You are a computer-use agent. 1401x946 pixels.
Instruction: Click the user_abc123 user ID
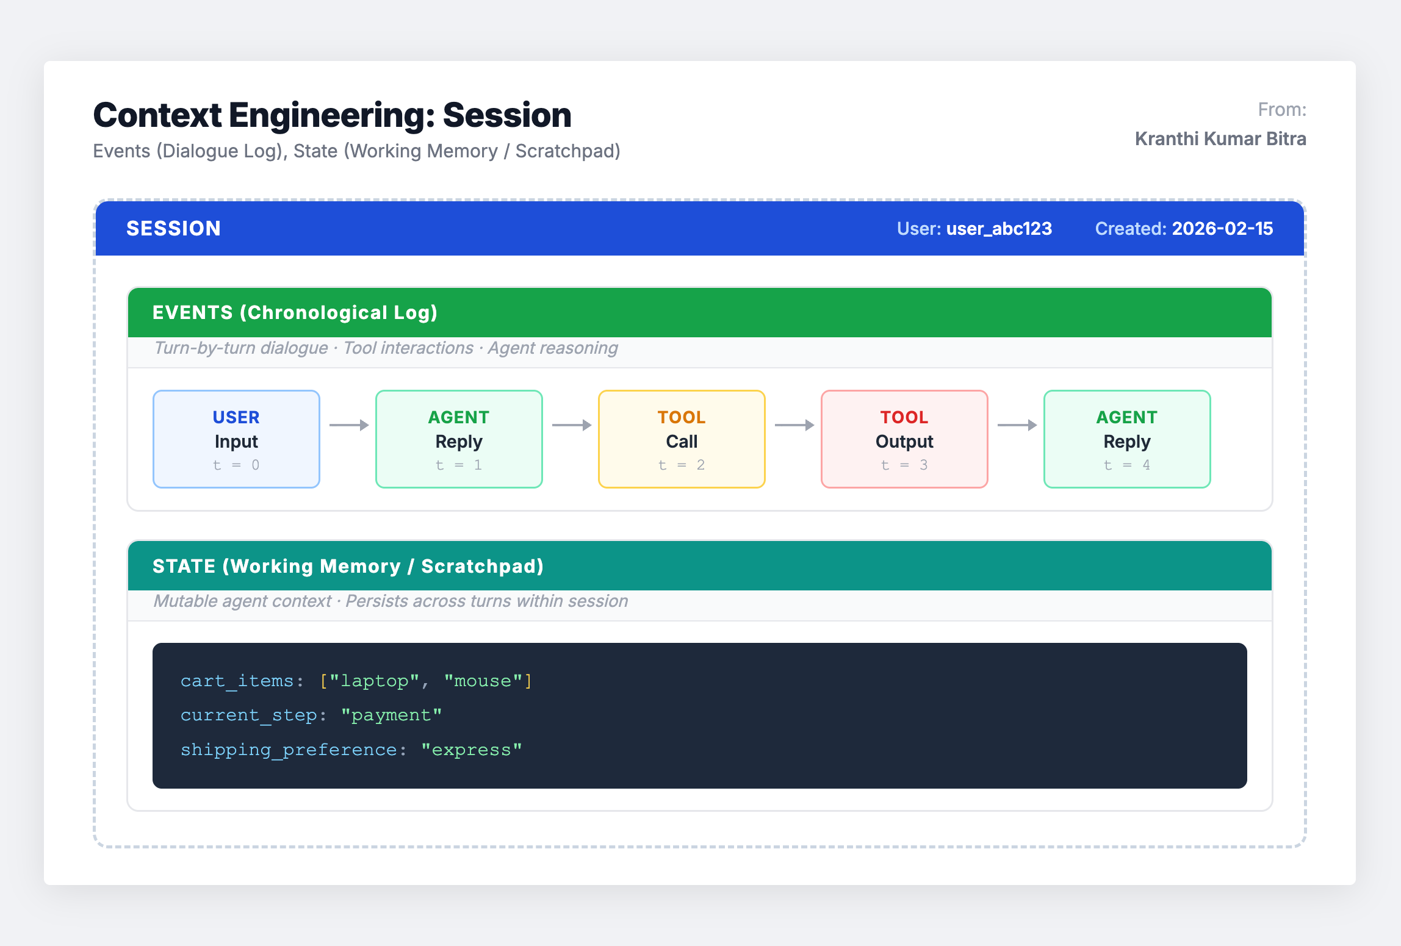[998, 229]
